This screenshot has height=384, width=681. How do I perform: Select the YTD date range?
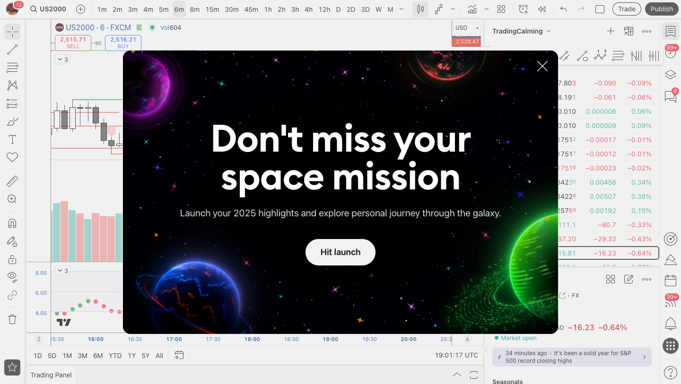115,356
